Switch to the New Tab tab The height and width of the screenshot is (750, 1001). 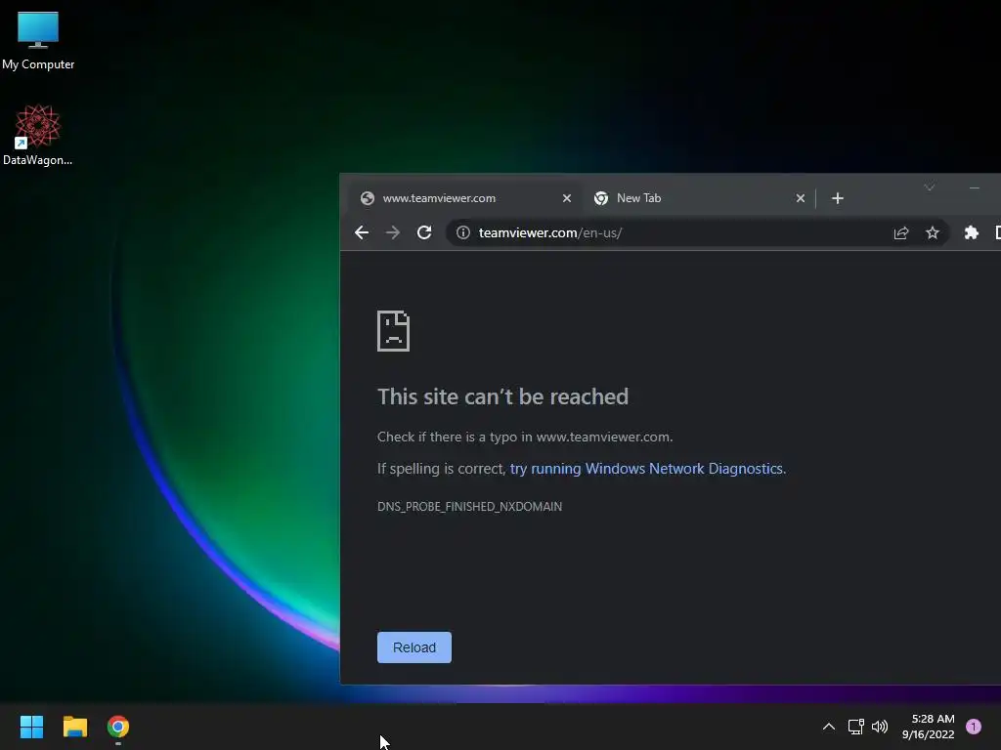pos(699,198)
